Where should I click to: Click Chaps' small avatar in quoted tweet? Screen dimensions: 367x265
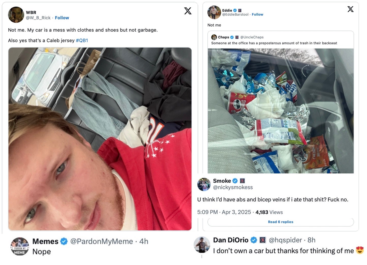click(214, 37)
